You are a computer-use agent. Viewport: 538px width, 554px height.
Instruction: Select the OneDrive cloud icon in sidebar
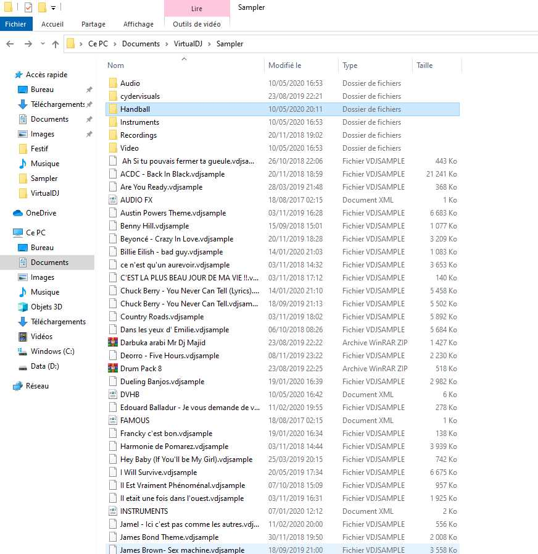[x=18, y=213]
